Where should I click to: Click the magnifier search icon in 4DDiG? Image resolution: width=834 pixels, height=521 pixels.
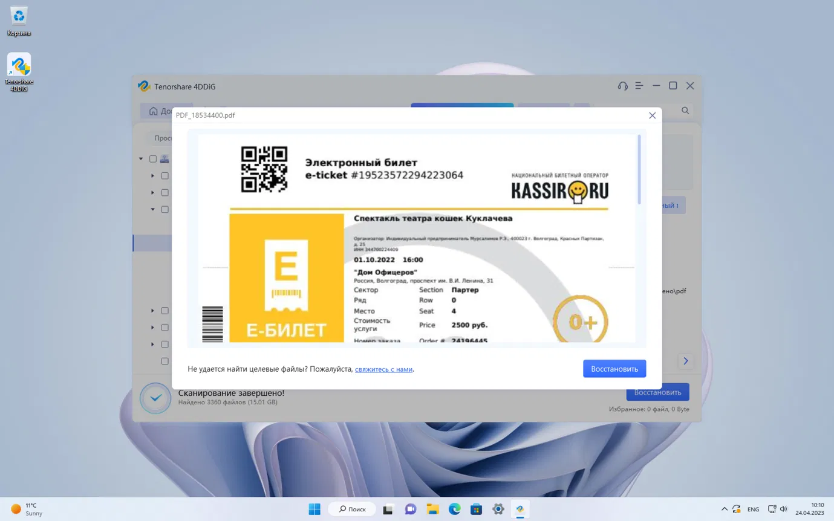point(685,111)
